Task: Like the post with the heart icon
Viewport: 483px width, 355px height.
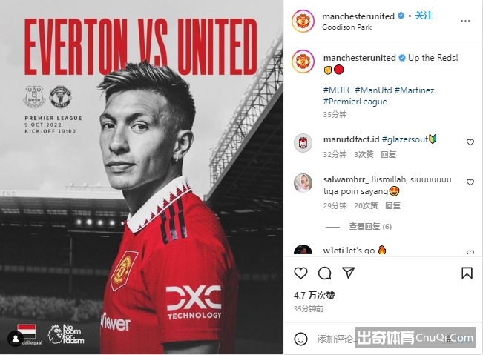Action: 300,273
